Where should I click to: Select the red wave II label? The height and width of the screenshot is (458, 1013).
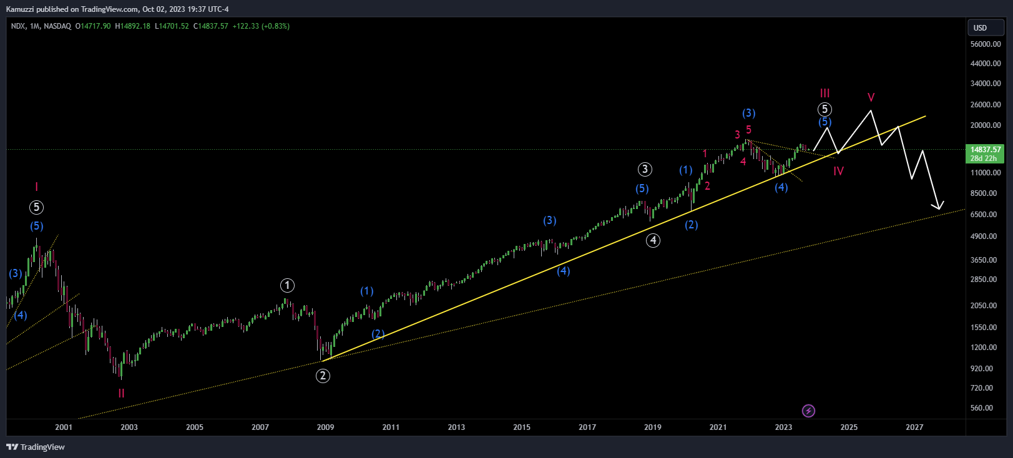point(121,394)
